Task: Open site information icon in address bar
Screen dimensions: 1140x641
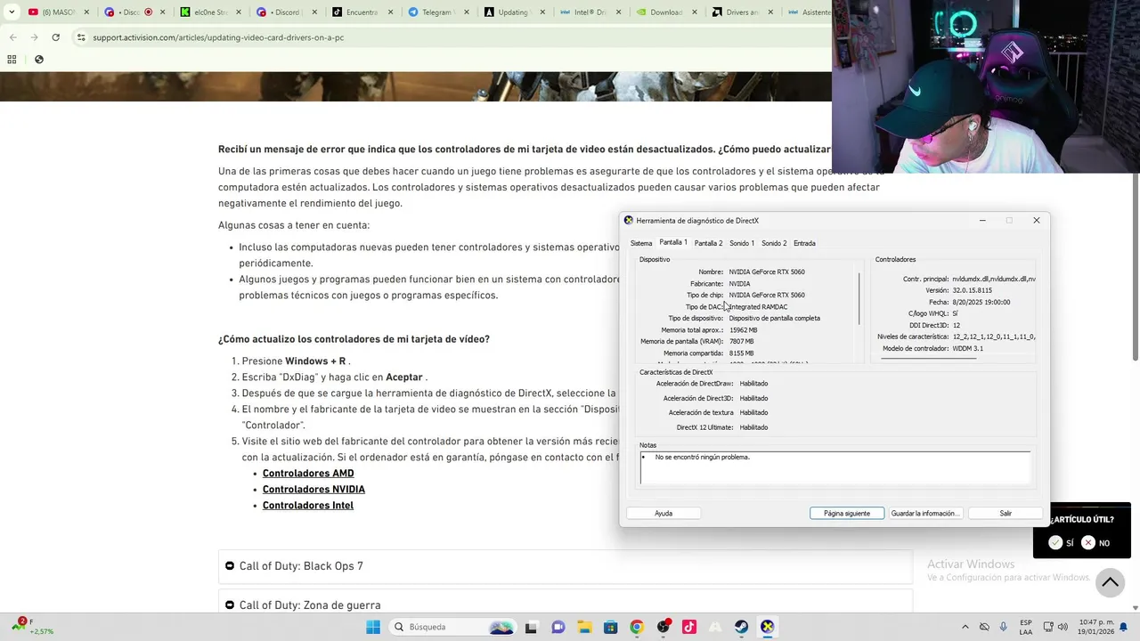Action: [81, 37]
